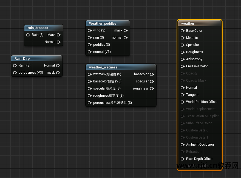Click the Emissive Color pin on weather node
The image size is (241, 178).
coord(182,66)
